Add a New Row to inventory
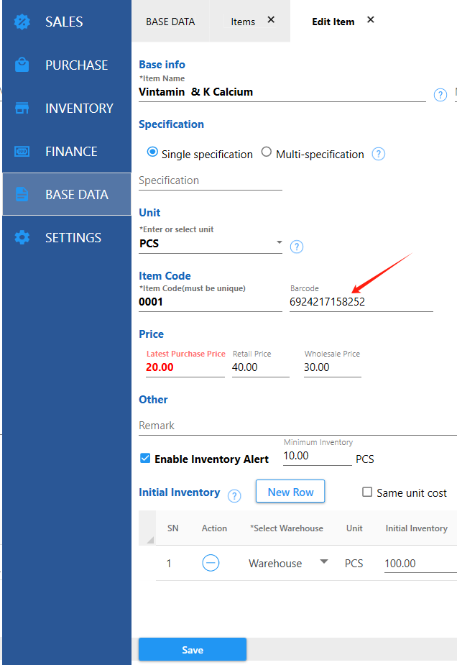Image resolution: width=457 pixels, height=665 pixels. click(290, 492)
